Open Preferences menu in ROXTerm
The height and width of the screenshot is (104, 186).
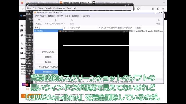[59, 8]
